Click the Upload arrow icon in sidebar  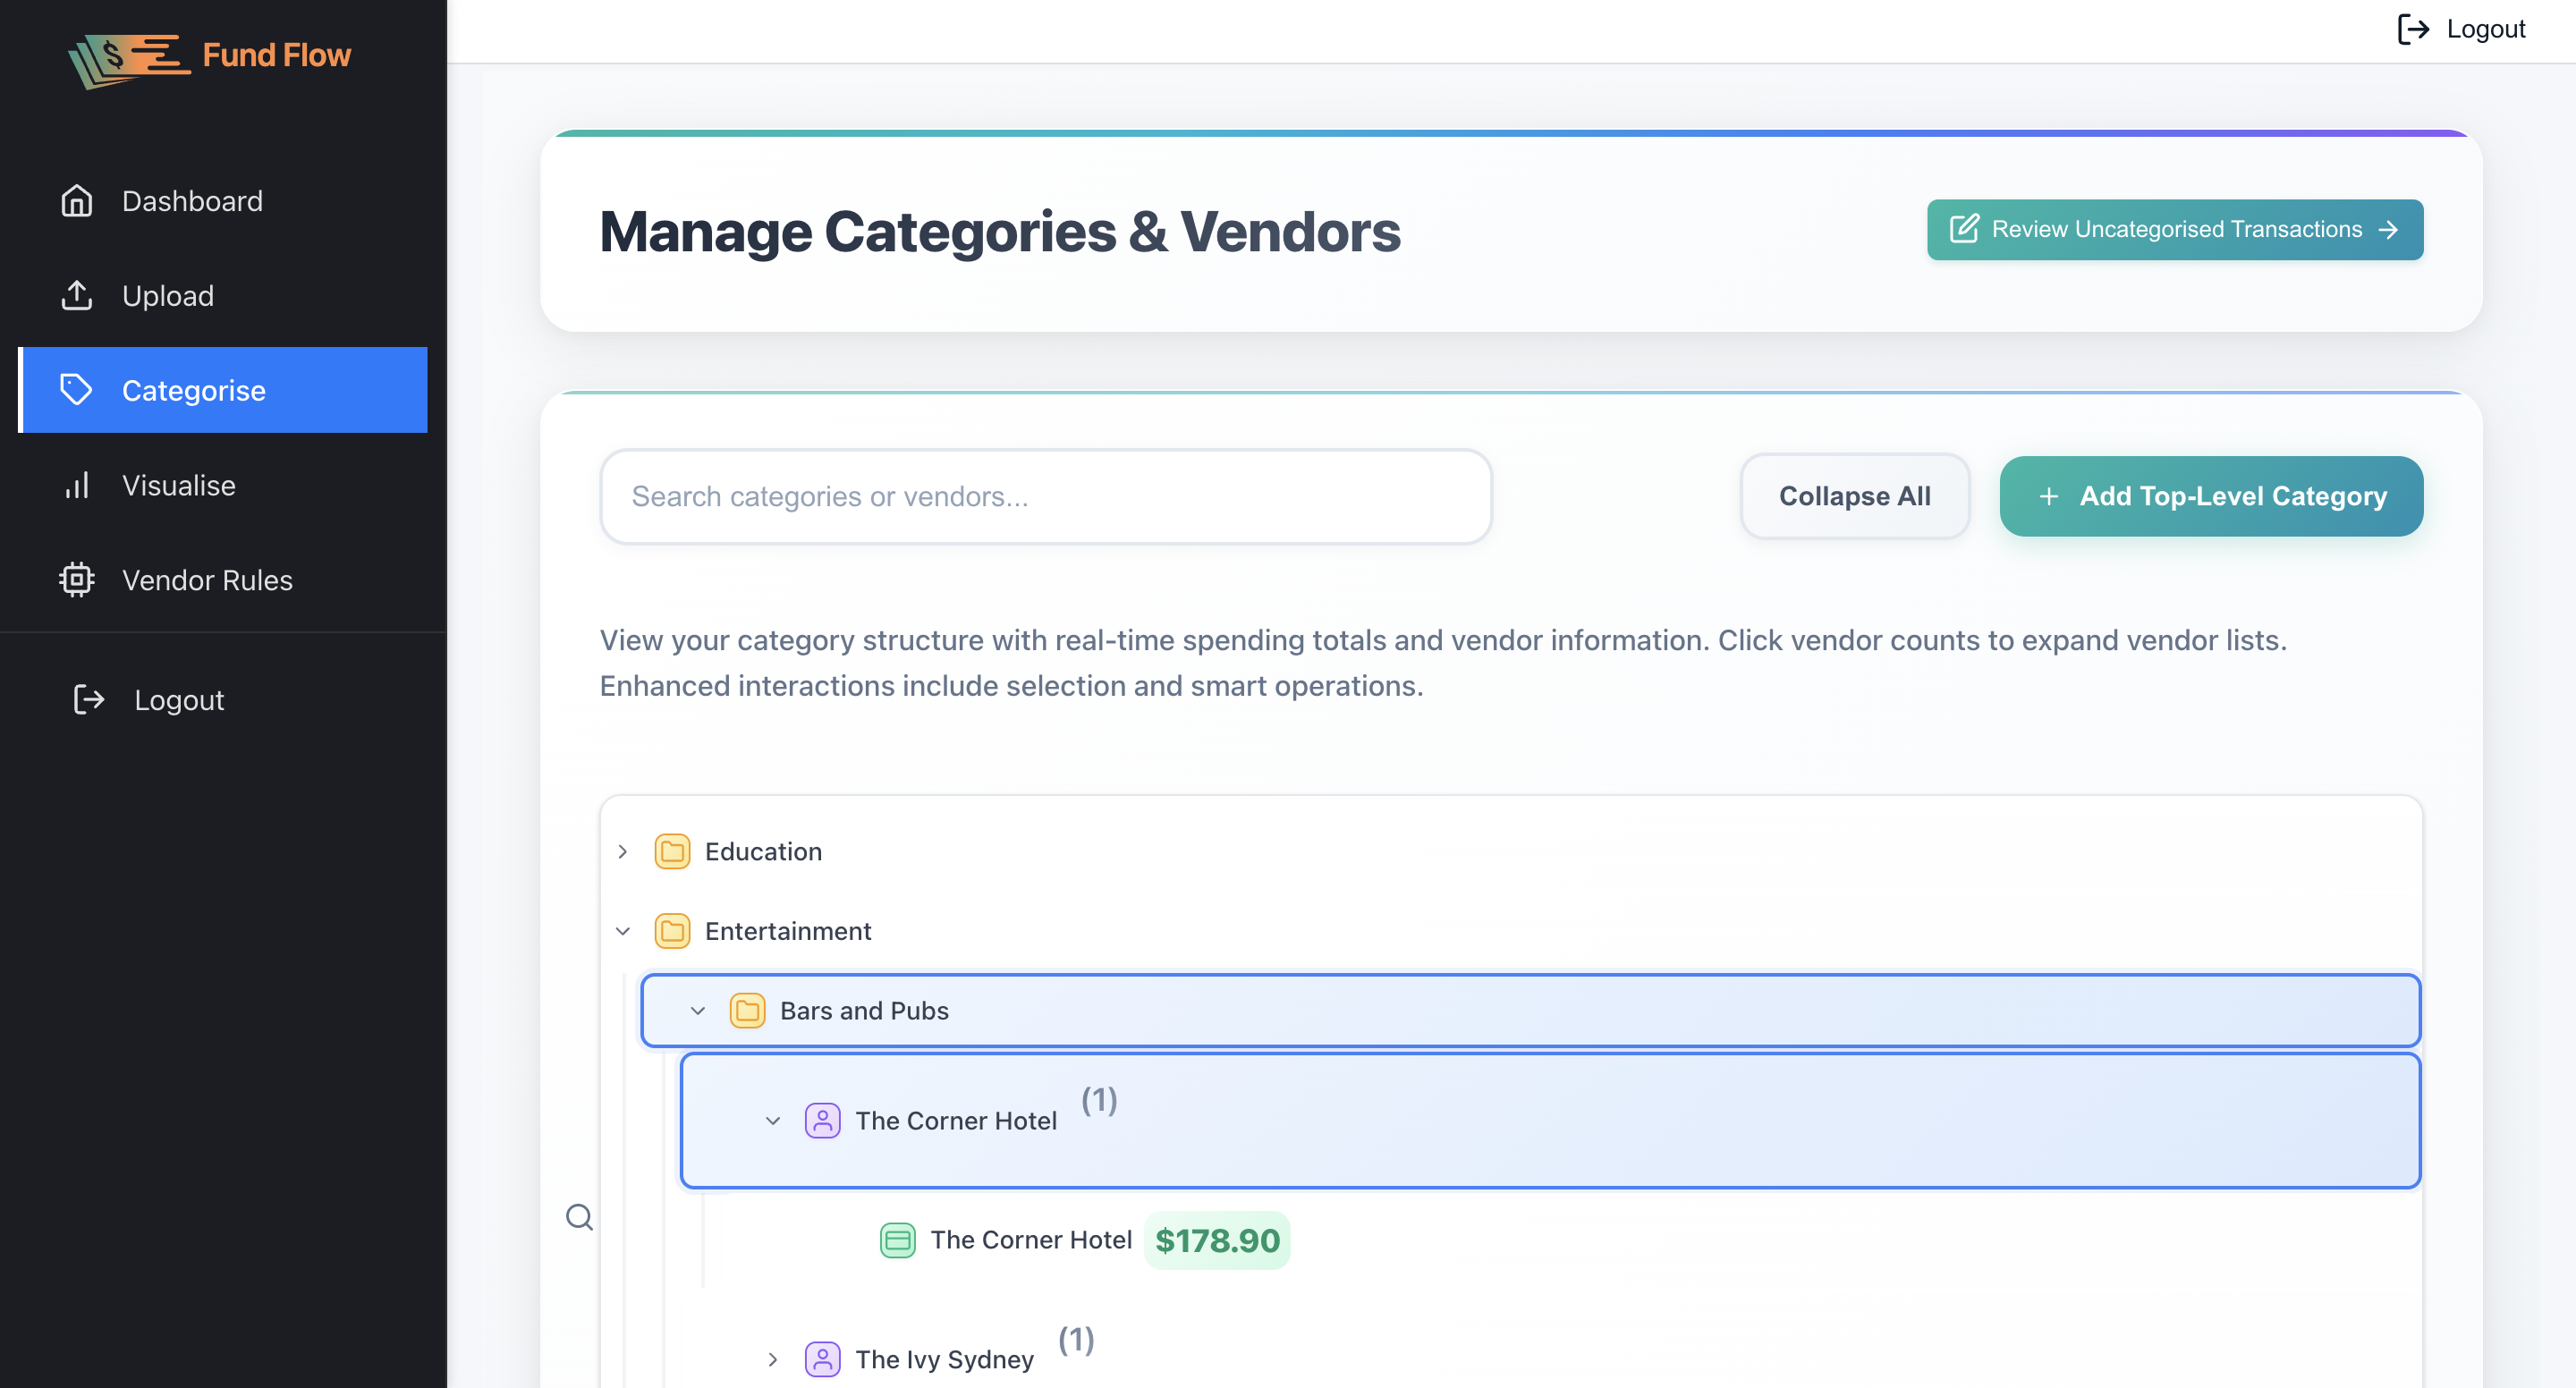coord(76,296)
